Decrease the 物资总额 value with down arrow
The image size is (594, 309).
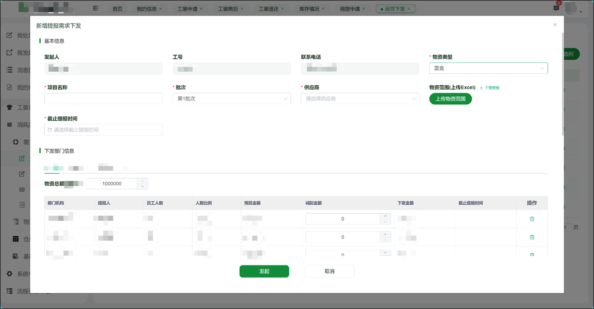click(143, 186)
